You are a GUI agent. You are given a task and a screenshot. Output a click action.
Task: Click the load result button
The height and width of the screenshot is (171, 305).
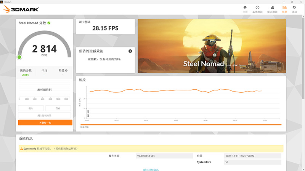coord(31,108)
